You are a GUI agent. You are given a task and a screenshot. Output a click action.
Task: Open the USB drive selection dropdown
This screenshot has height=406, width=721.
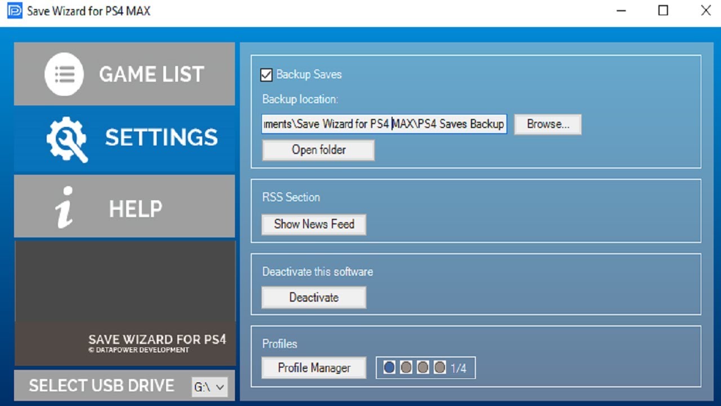click(x=209, y=386)
